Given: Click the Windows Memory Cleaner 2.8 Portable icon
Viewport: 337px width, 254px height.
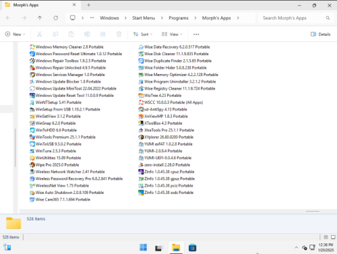Looking at the screenshot, I should click(32, 47).
